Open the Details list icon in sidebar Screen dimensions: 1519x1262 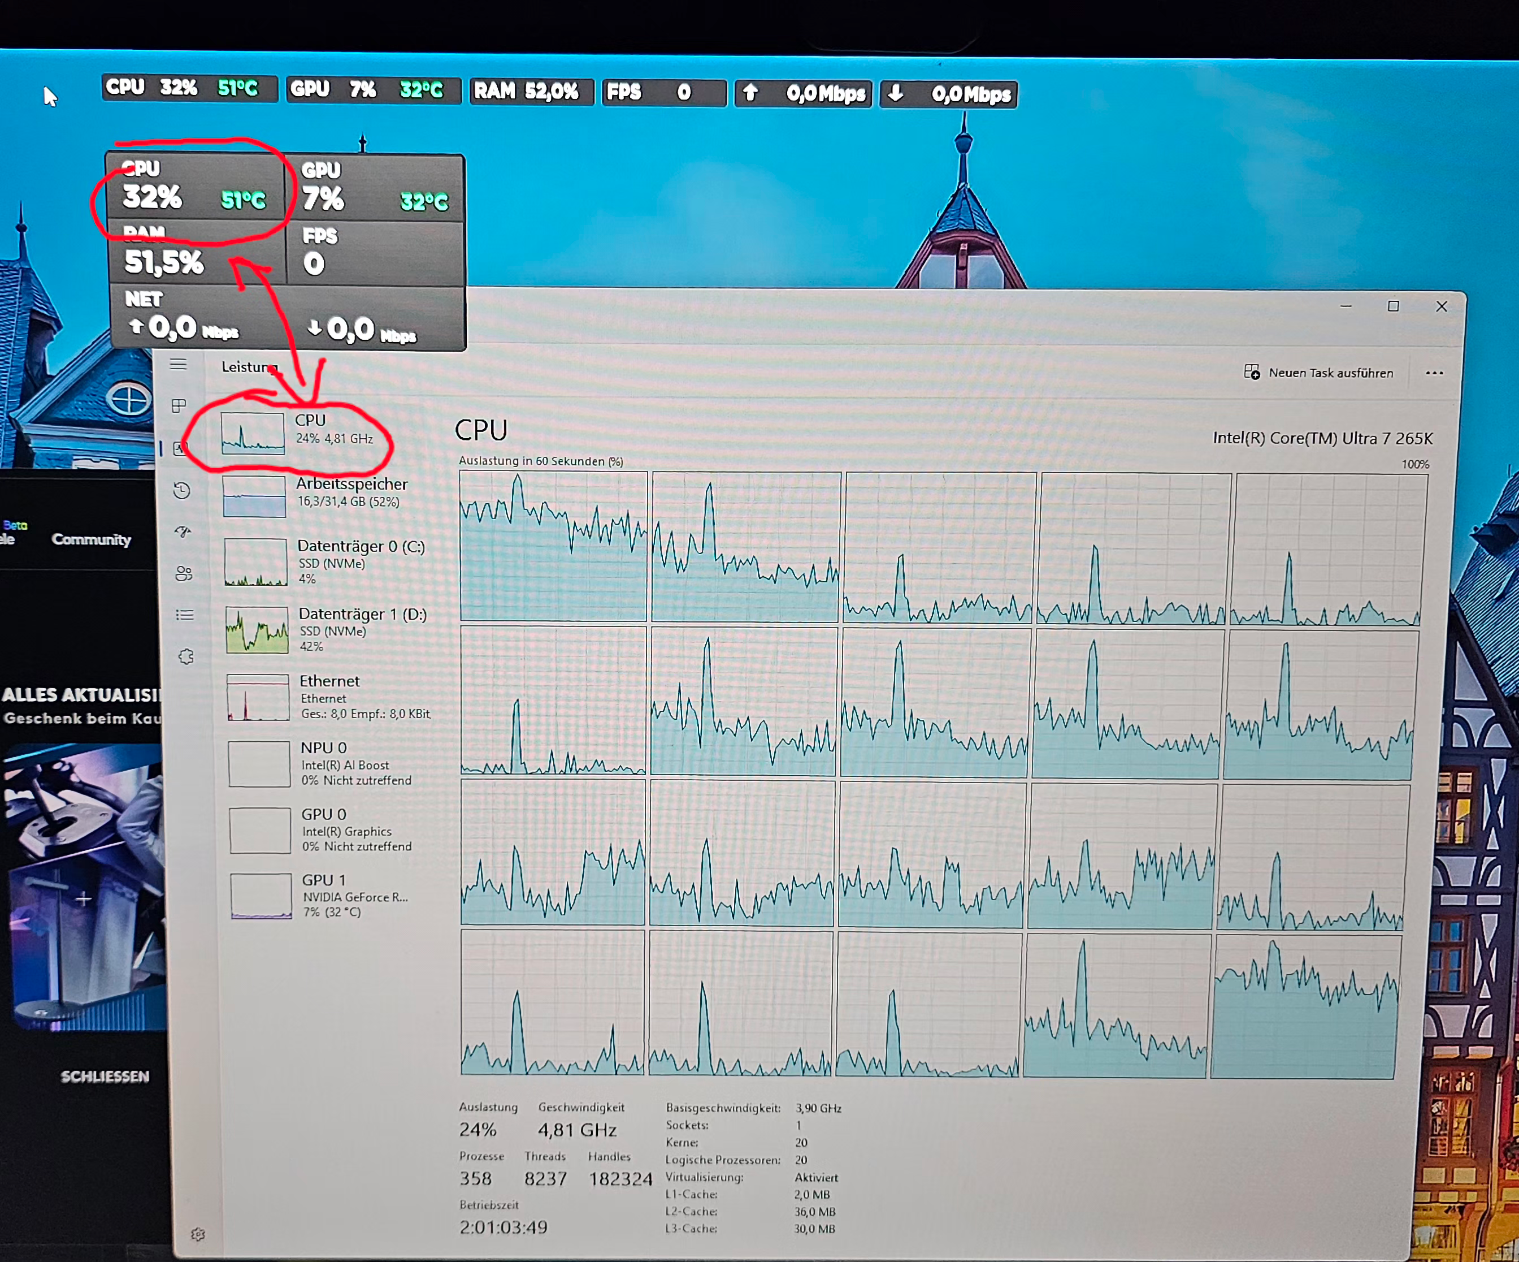[x=185, y=615]
